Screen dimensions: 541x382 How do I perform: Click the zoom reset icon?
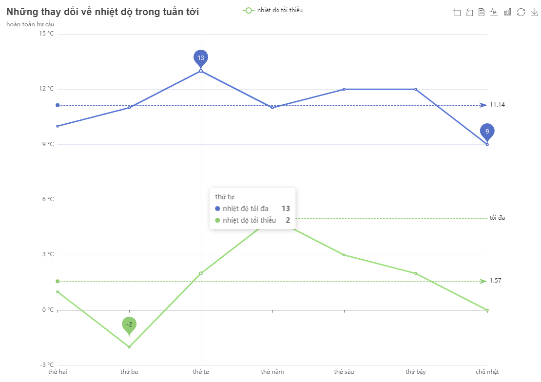(x=470, y=13)
